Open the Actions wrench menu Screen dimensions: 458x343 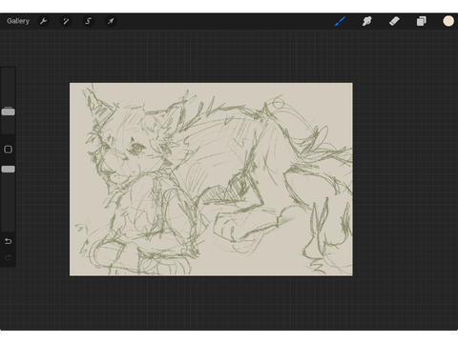pyautogui.click(x=44, y=21)
